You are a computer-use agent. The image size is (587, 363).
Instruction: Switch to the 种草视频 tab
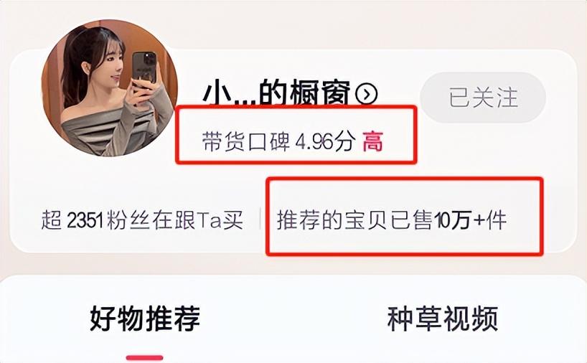pos(443,319)
